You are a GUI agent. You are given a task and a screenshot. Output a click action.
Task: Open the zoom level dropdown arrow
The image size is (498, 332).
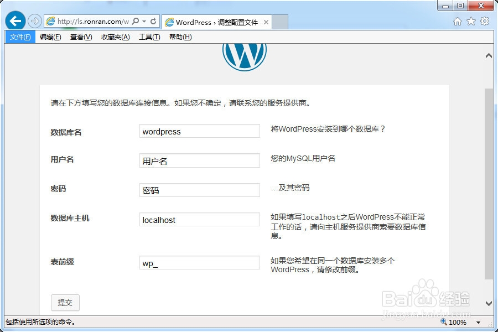(x=478, y=323)
